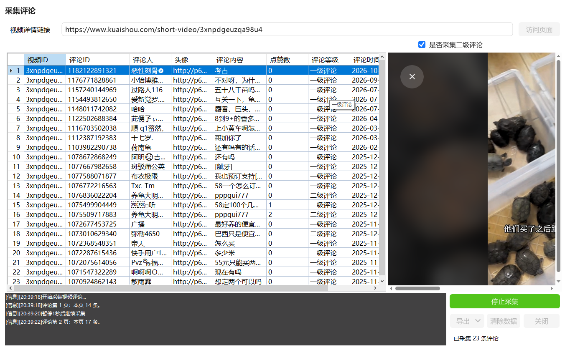570x350 pixels.
Task: Click the 关闭 button
Action: pos(542,321)
